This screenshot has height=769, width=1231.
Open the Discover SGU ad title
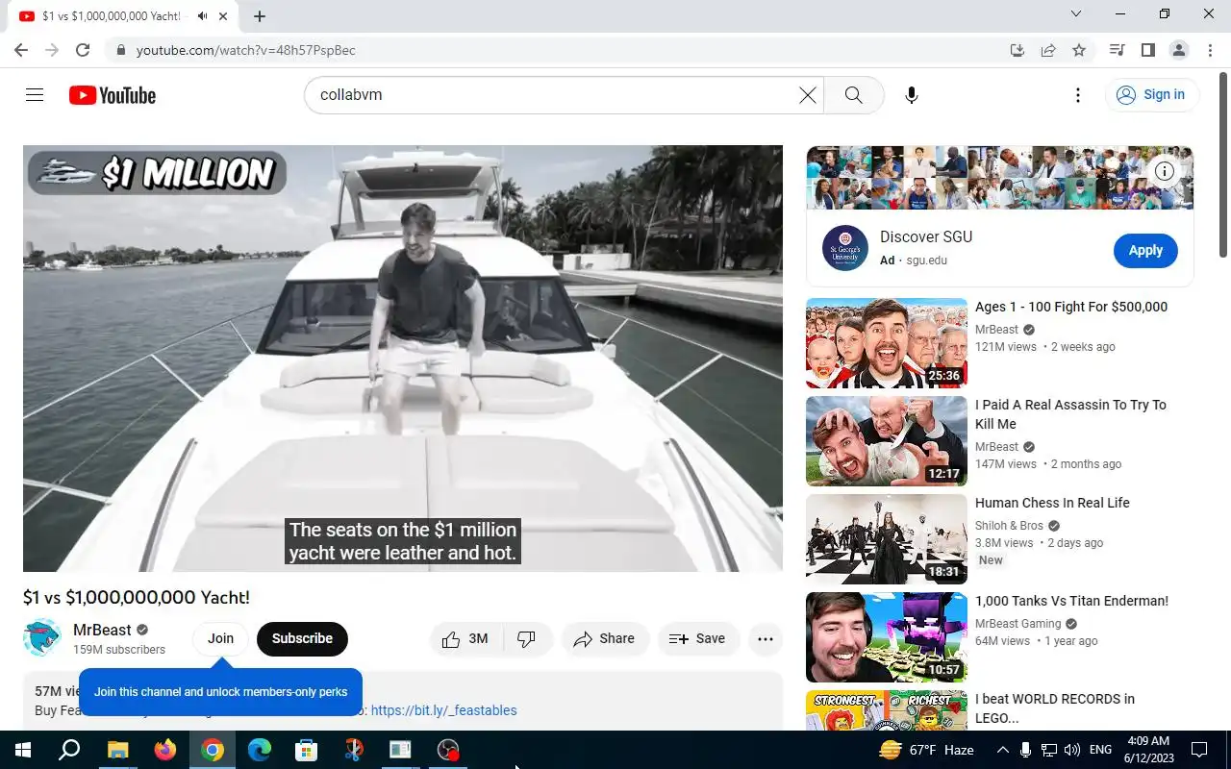[926, 236]
